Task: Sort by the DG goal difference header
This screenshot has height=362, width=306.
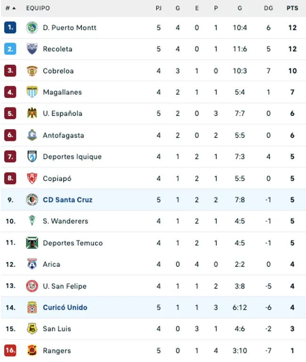Action: pyautogui.click(x=268, y=8)
